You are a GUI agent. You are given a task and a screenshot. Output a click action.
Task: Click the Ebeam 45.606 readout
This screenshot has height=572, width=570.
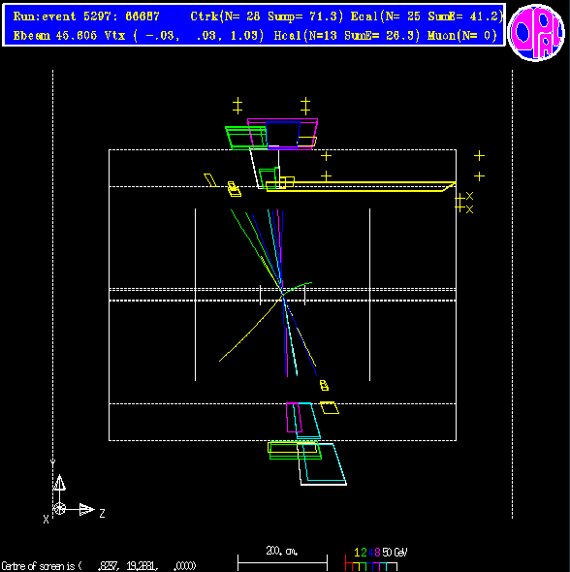[56, 36]
